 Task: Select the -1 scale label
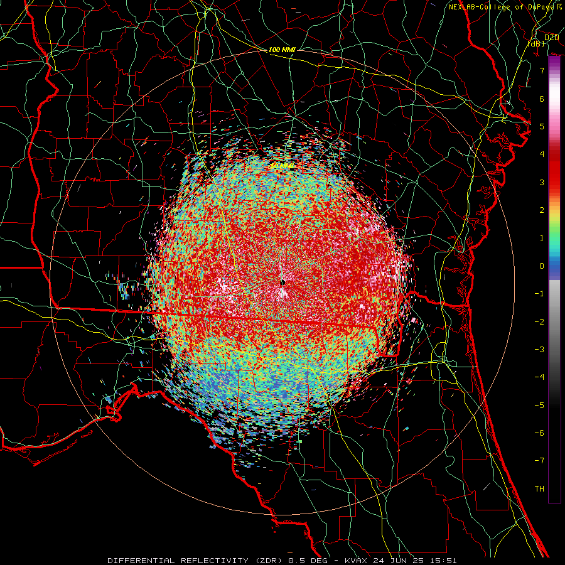(x=539, y=294)
